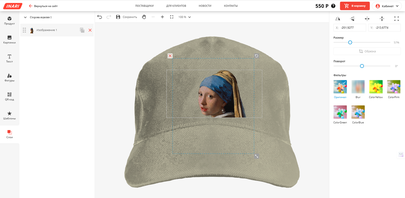Select the Оригинал filter thumbnail
This screenshot has height=198, width=405.
[x=340, y=87]
